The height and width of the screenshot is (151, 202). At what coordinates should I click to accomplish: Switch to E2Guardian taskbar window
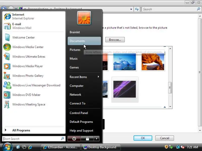pyautogui.click(x=61, y=147)
